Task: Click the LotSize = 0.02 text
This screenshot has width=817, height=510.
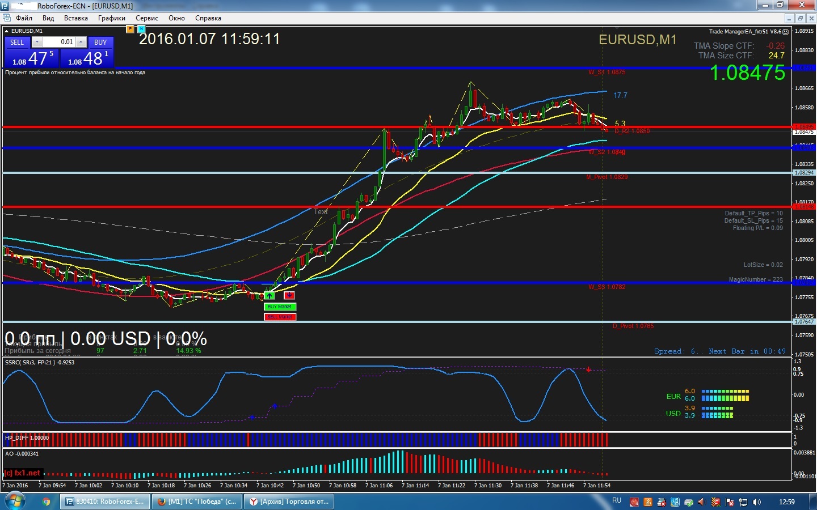Action: click(x=763, y=265)
